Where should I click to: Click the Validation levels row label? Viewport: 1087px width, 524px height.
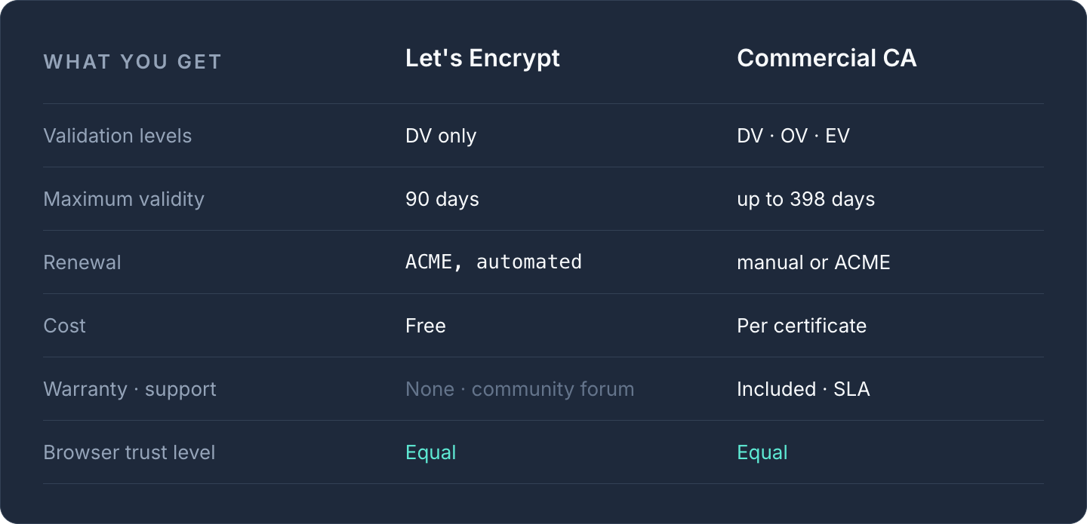pos(118,136)
